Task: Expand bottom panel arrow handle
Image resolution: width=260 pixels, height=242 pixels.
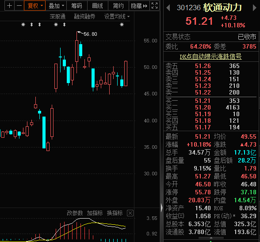Action: coord(211,238)
